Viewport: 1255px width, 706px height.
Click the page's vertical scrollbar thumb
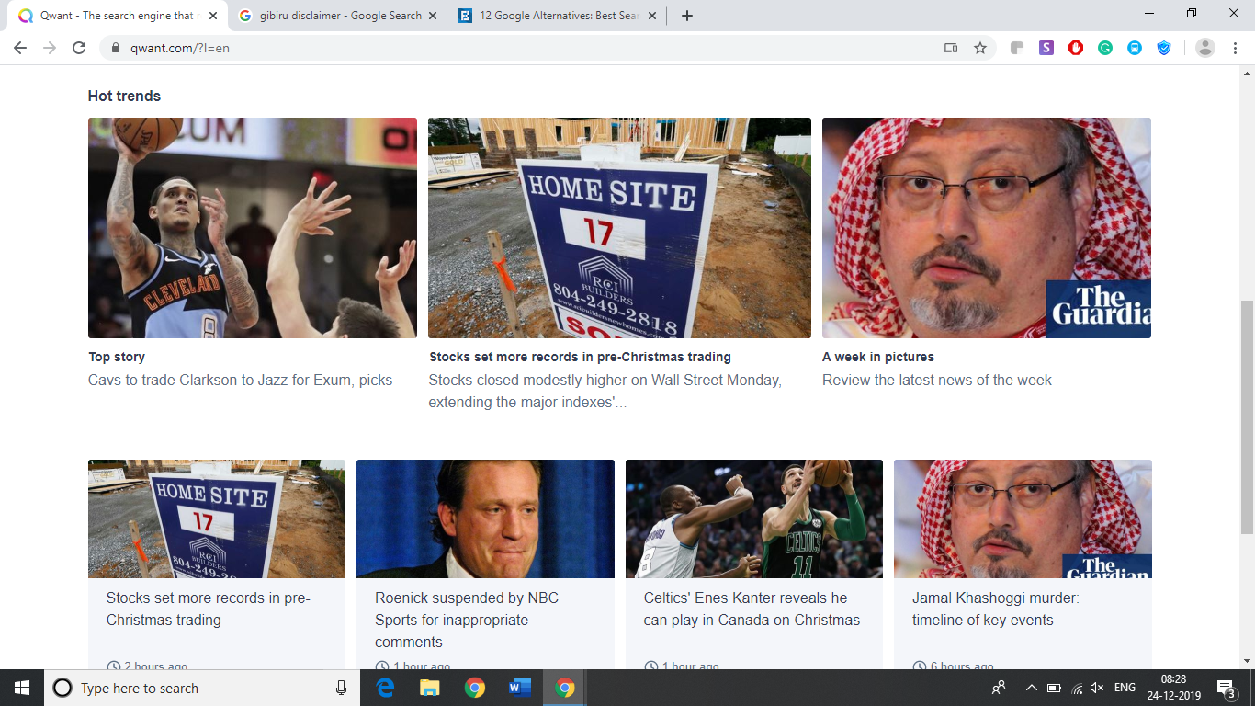pyautogui.click(x=1247, y=416)
